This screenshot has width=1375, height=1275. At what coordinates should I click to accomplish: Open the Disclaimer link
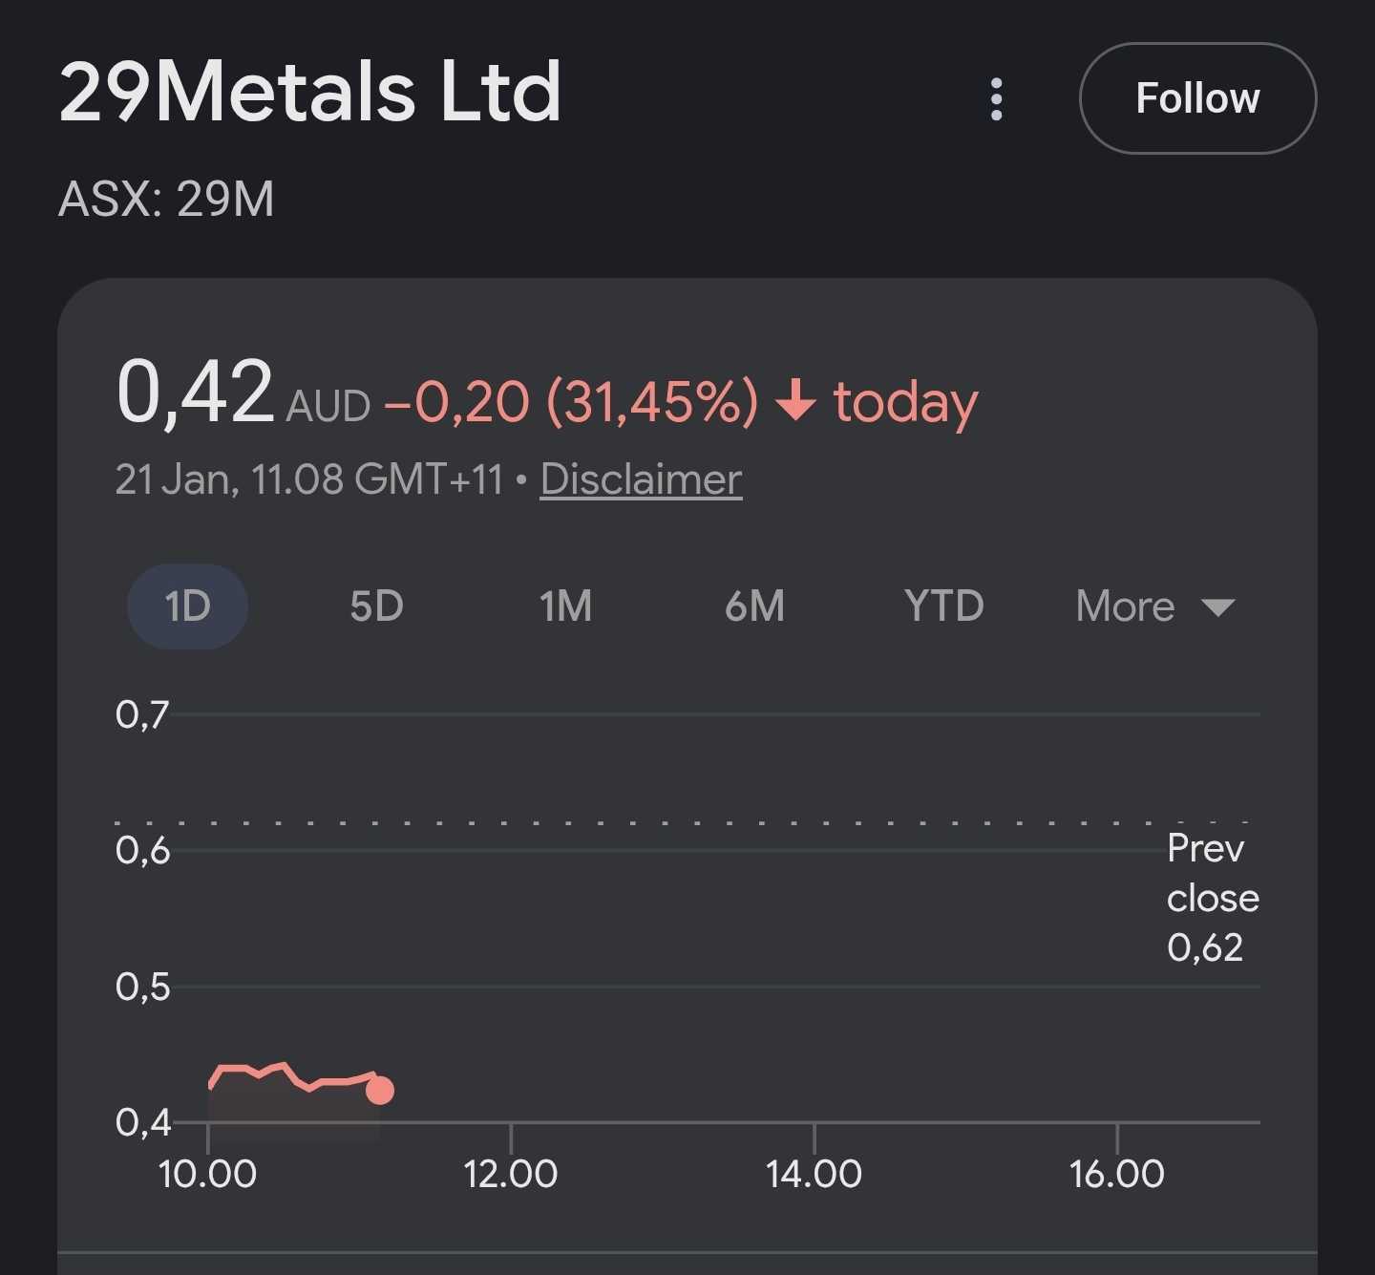point(641,479)
